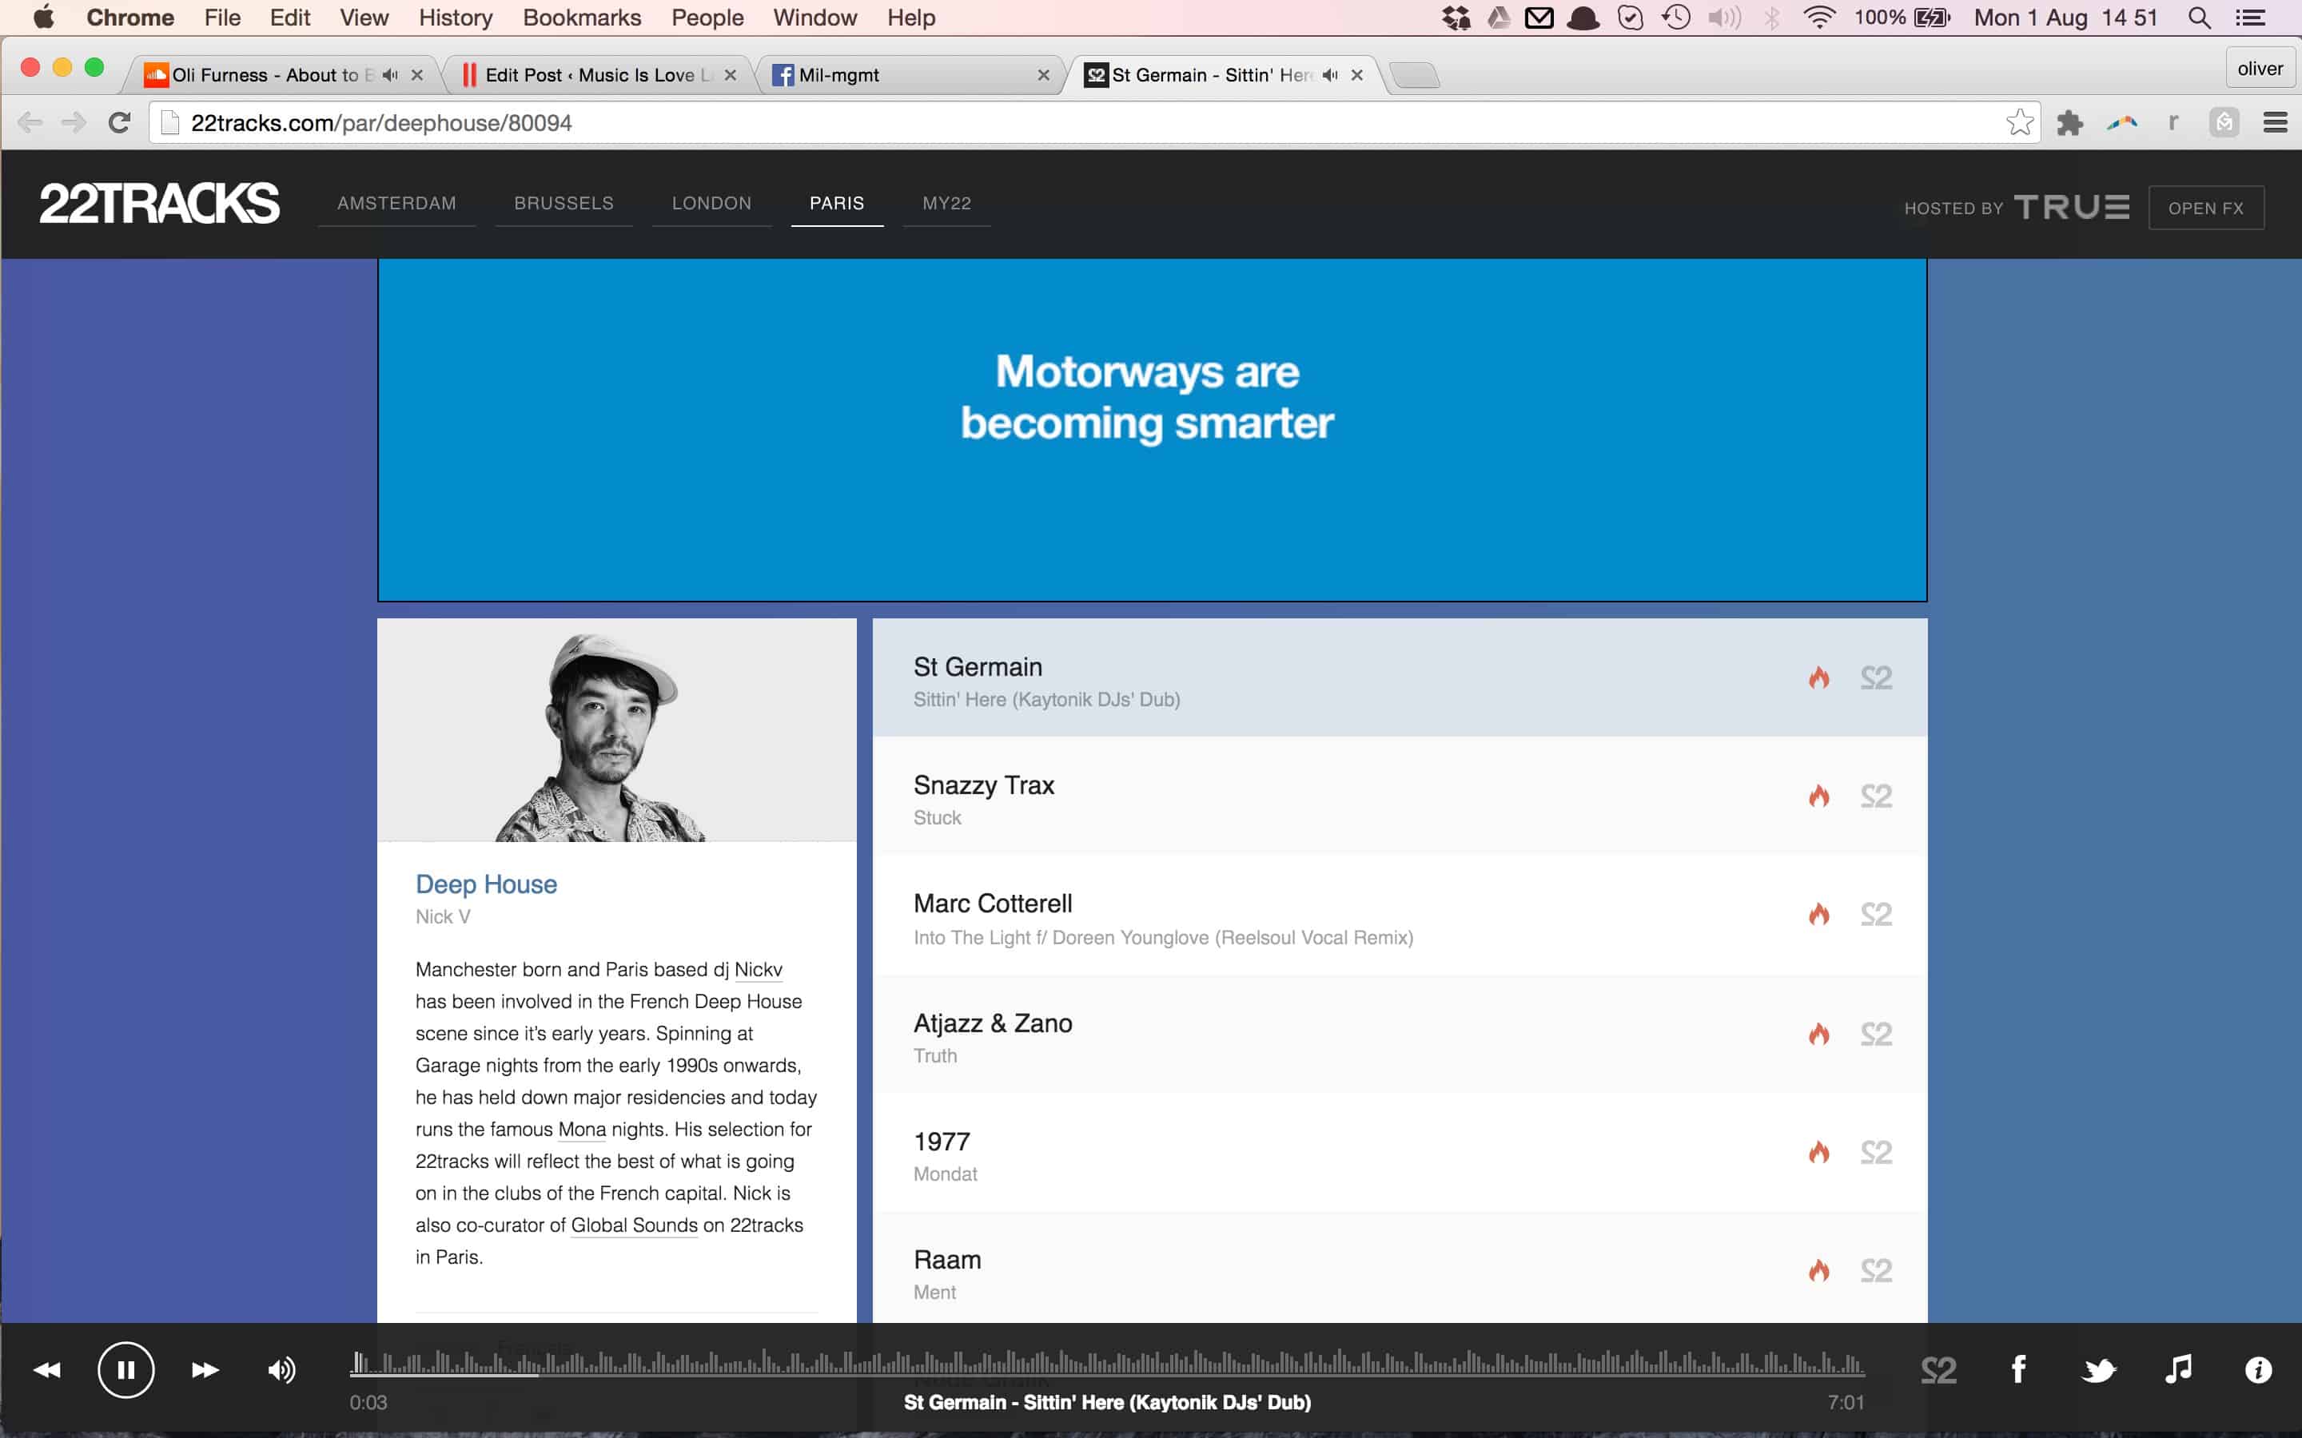Image resolution: width=2302 pixels, height=1438 pixels.
Task: Switch to Edit Post browser tab
Action: [597, 75]
